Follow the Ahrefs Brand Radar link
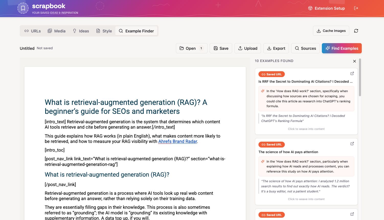Image resolution: width=384 pixels, height=220 pixels. tap(178, 141)
